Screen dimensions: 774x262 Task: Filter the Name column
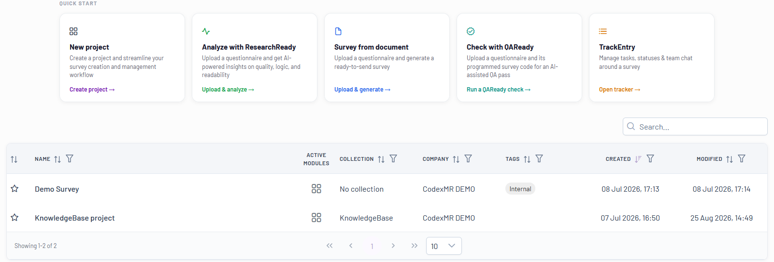pos(70,158)
